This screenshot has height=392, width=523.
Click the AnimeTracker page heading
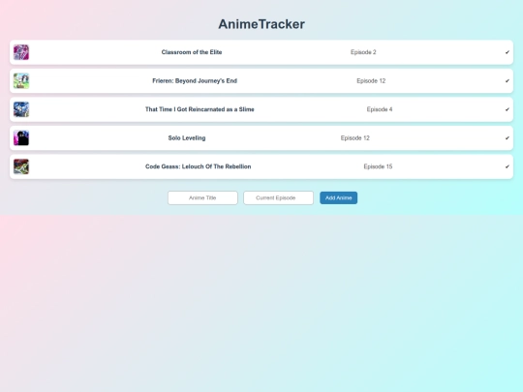click(x=261, y=24)
